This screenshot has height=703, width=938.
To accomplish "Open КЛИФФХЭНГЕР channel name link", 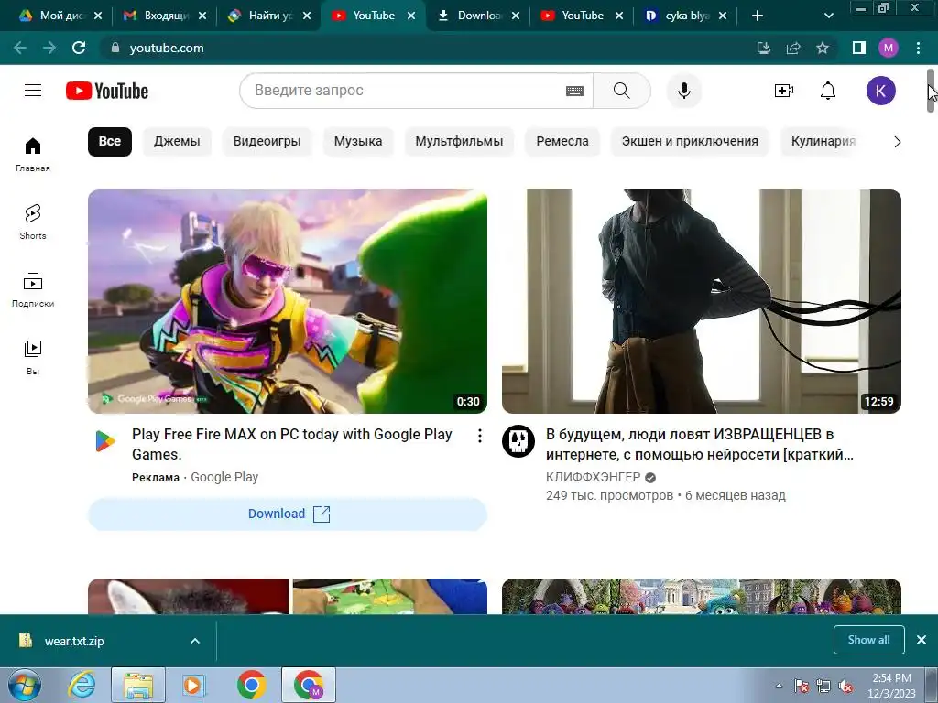I will click(593, 477).
